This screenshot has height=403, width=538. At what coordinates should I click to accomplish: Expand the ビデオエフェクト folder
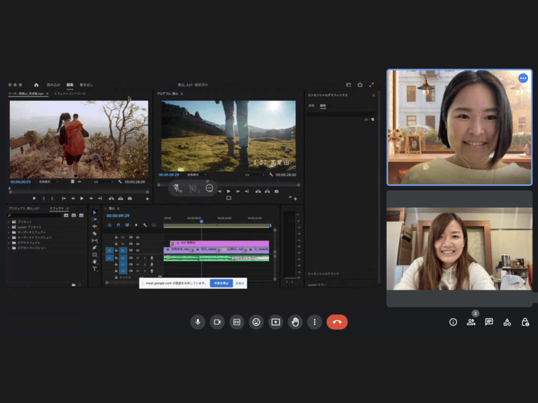pyautogui.click(x=9, y=242)
